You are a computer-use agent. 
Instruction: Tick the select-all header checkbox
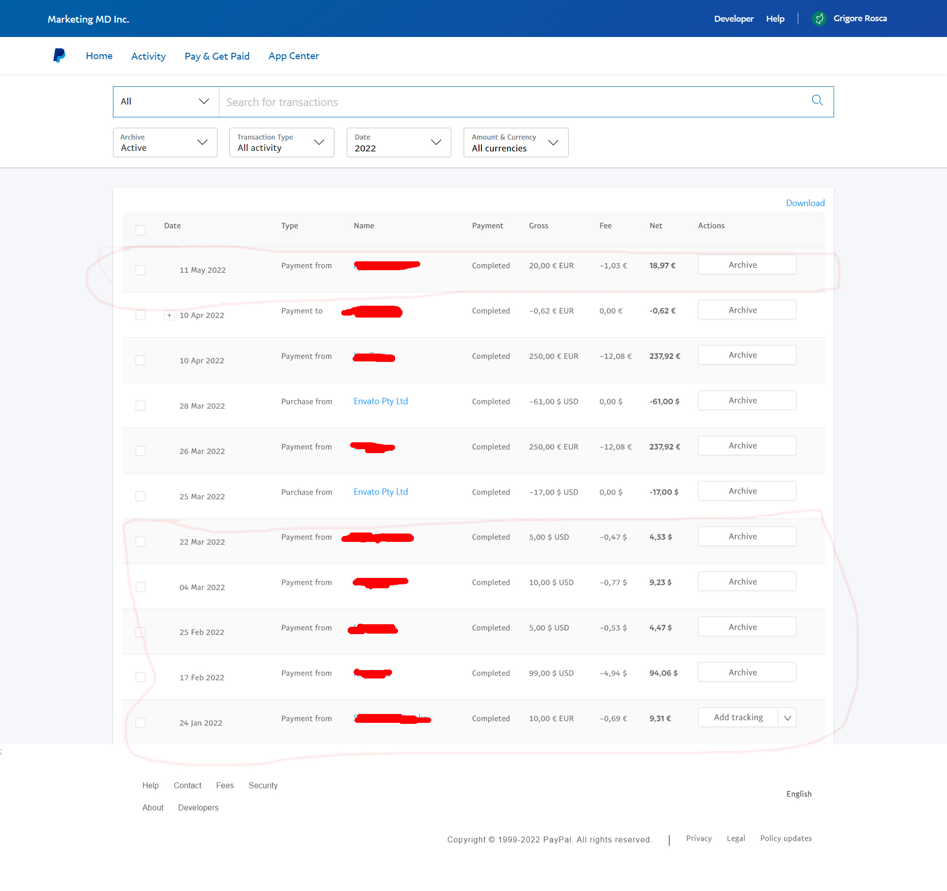[141, 230]
